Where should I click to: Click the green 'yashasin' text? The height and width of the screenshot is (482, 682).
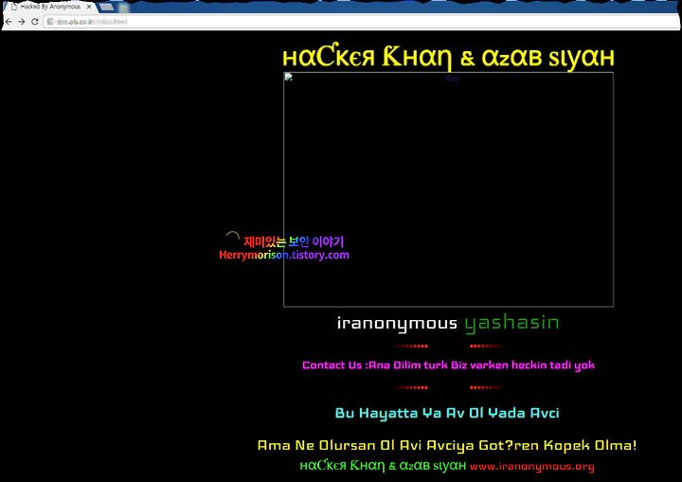coord(511,323)
